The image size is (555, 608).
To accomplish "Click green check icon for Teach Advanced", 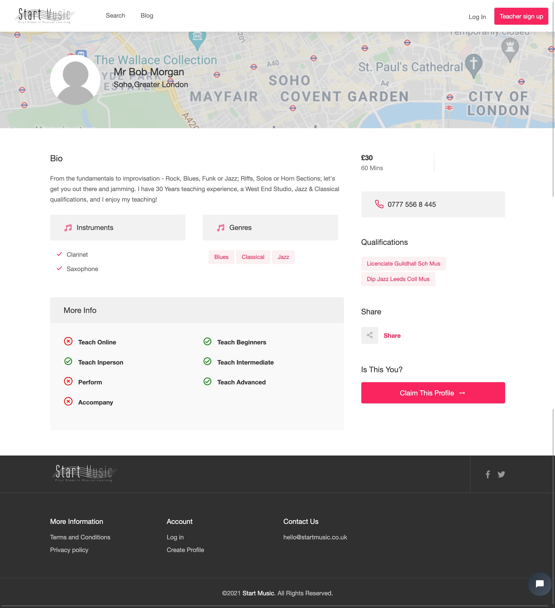I will [x=207, y=381].
